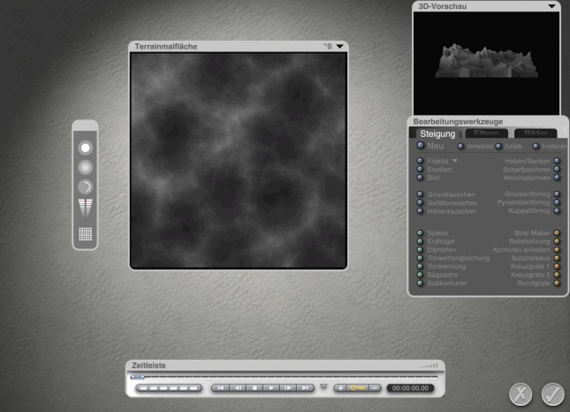Jump to first frame in Zeitleiste
The image size is (570, 412).
coord(220,388)
